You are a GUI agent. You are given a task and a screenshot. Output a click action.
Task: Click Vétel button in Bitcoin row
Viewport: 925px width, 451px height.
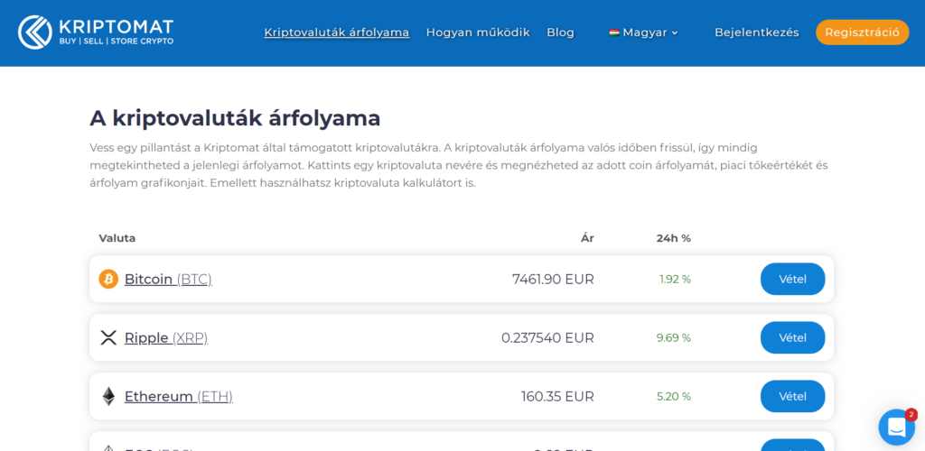tap(793, 279)
